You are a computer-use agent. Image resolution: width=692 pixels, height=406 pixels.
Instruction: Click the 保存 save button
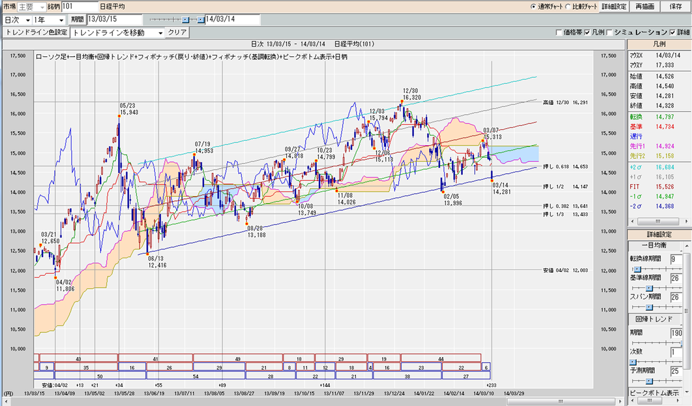(x=675, y=6)
